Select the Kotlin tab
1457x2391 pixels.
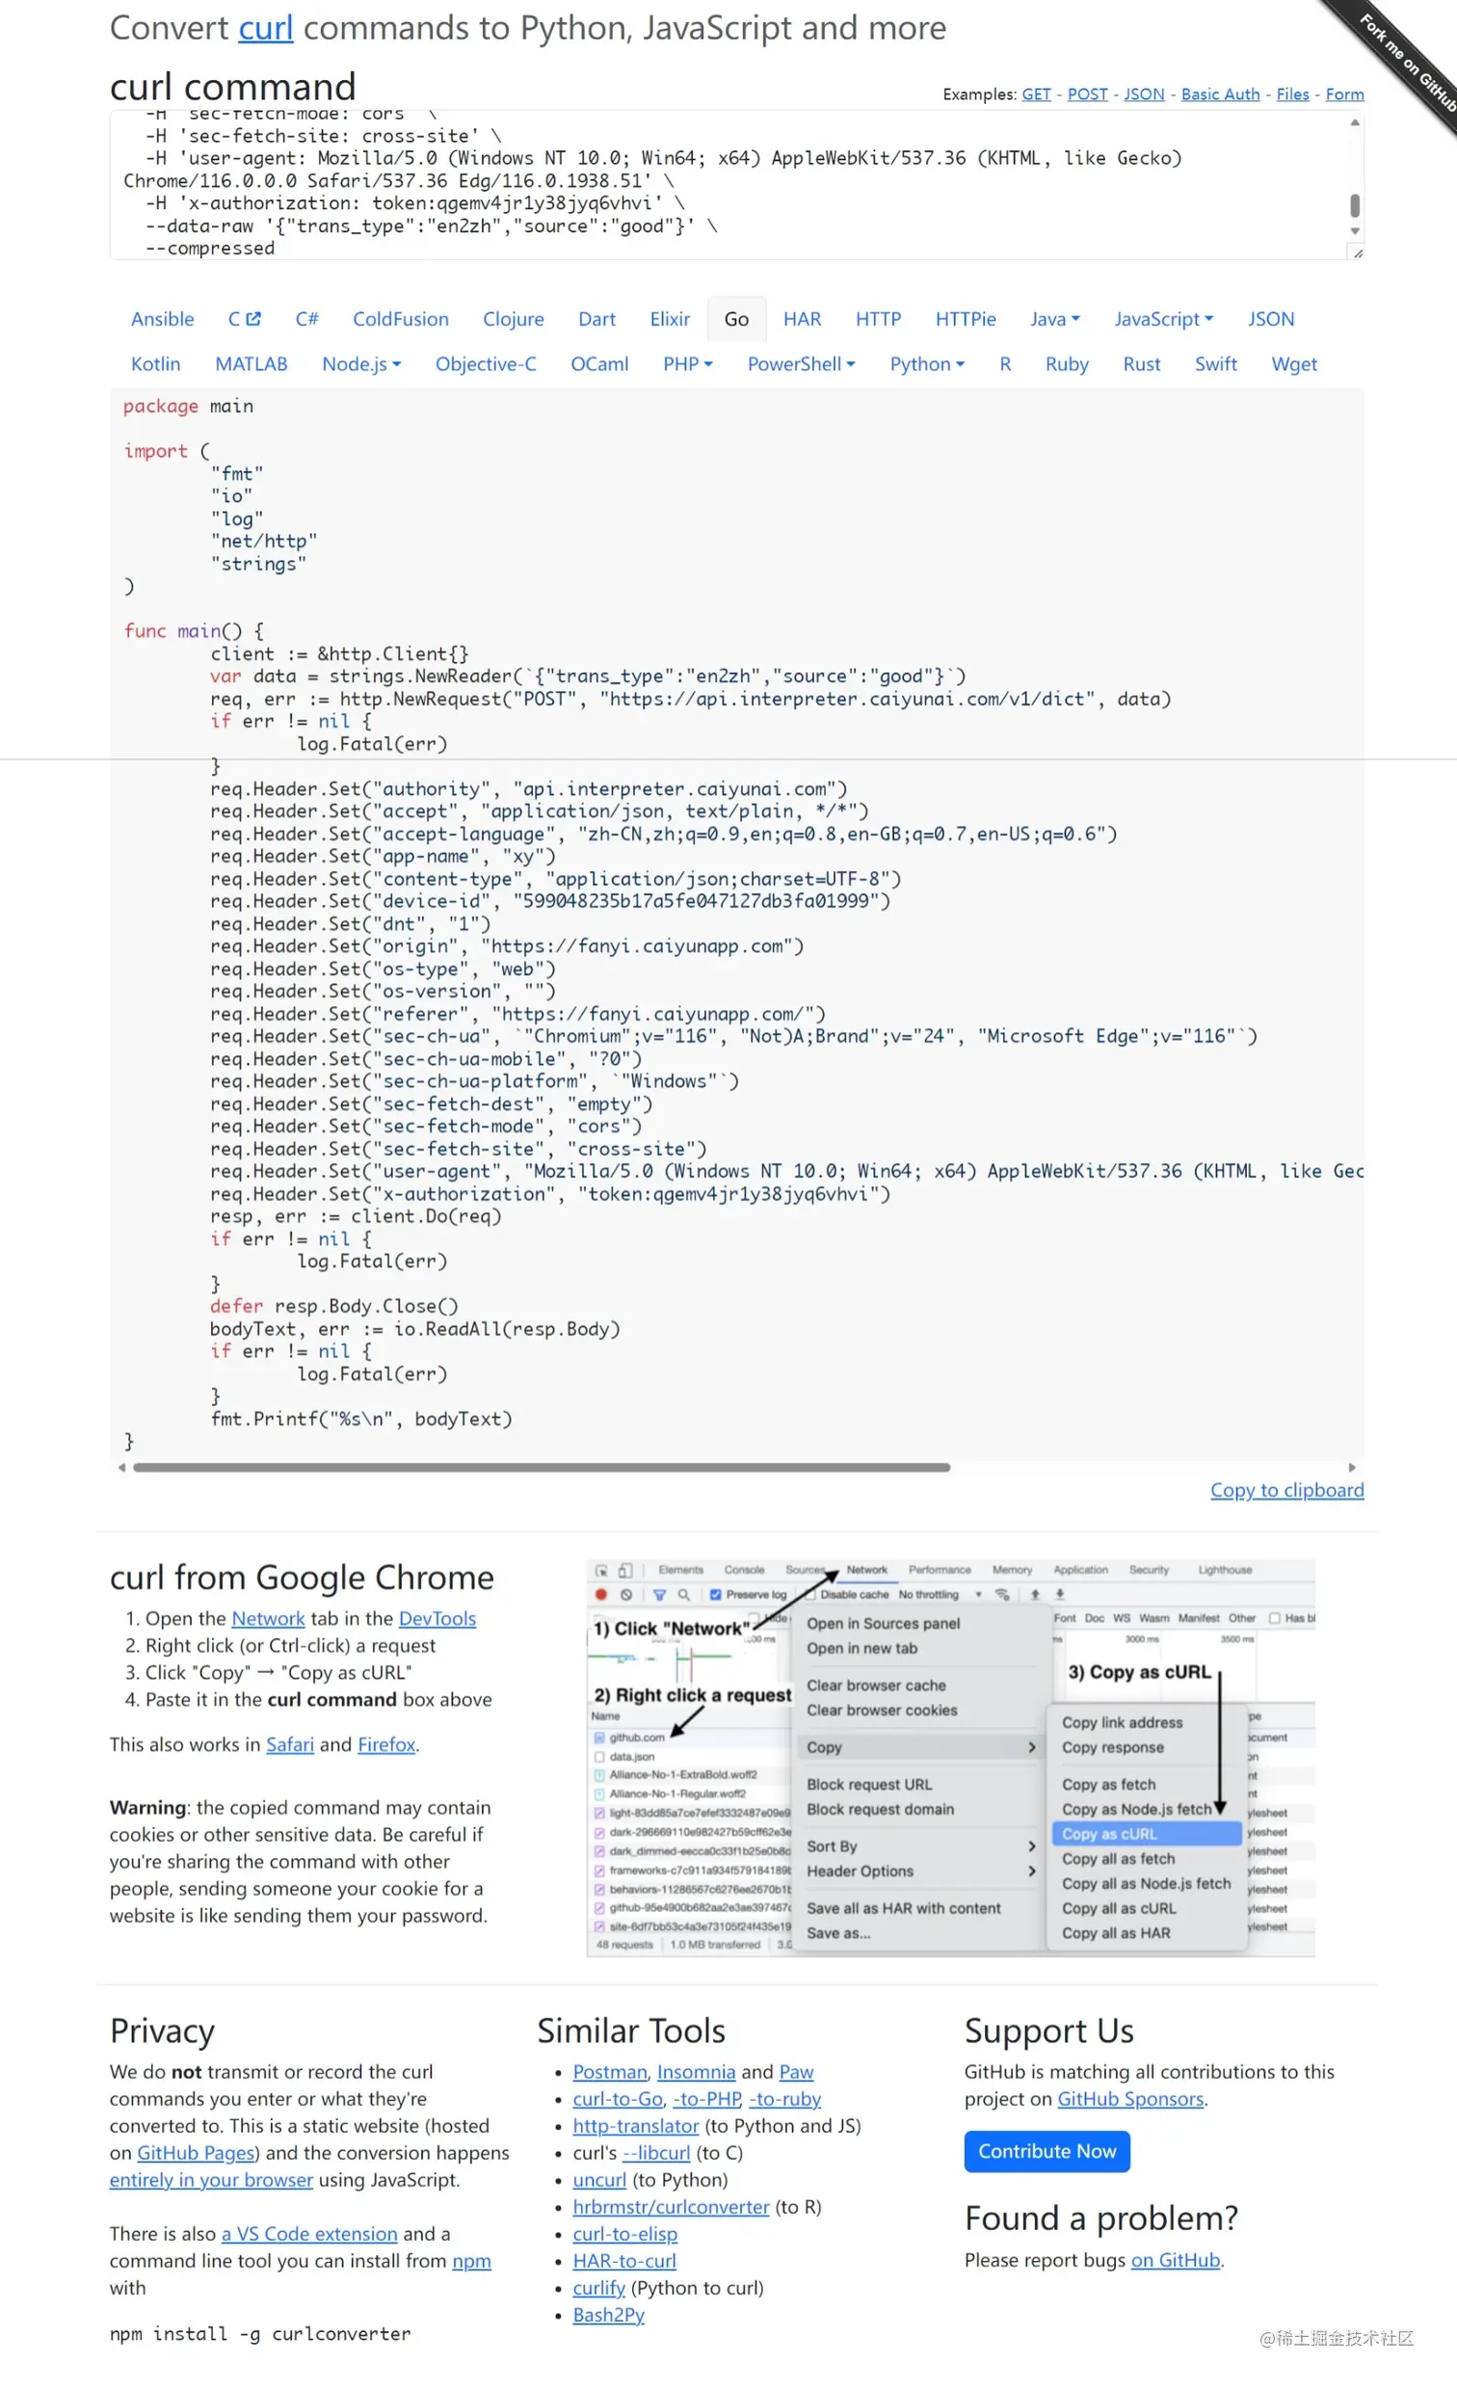click(155, 364)
